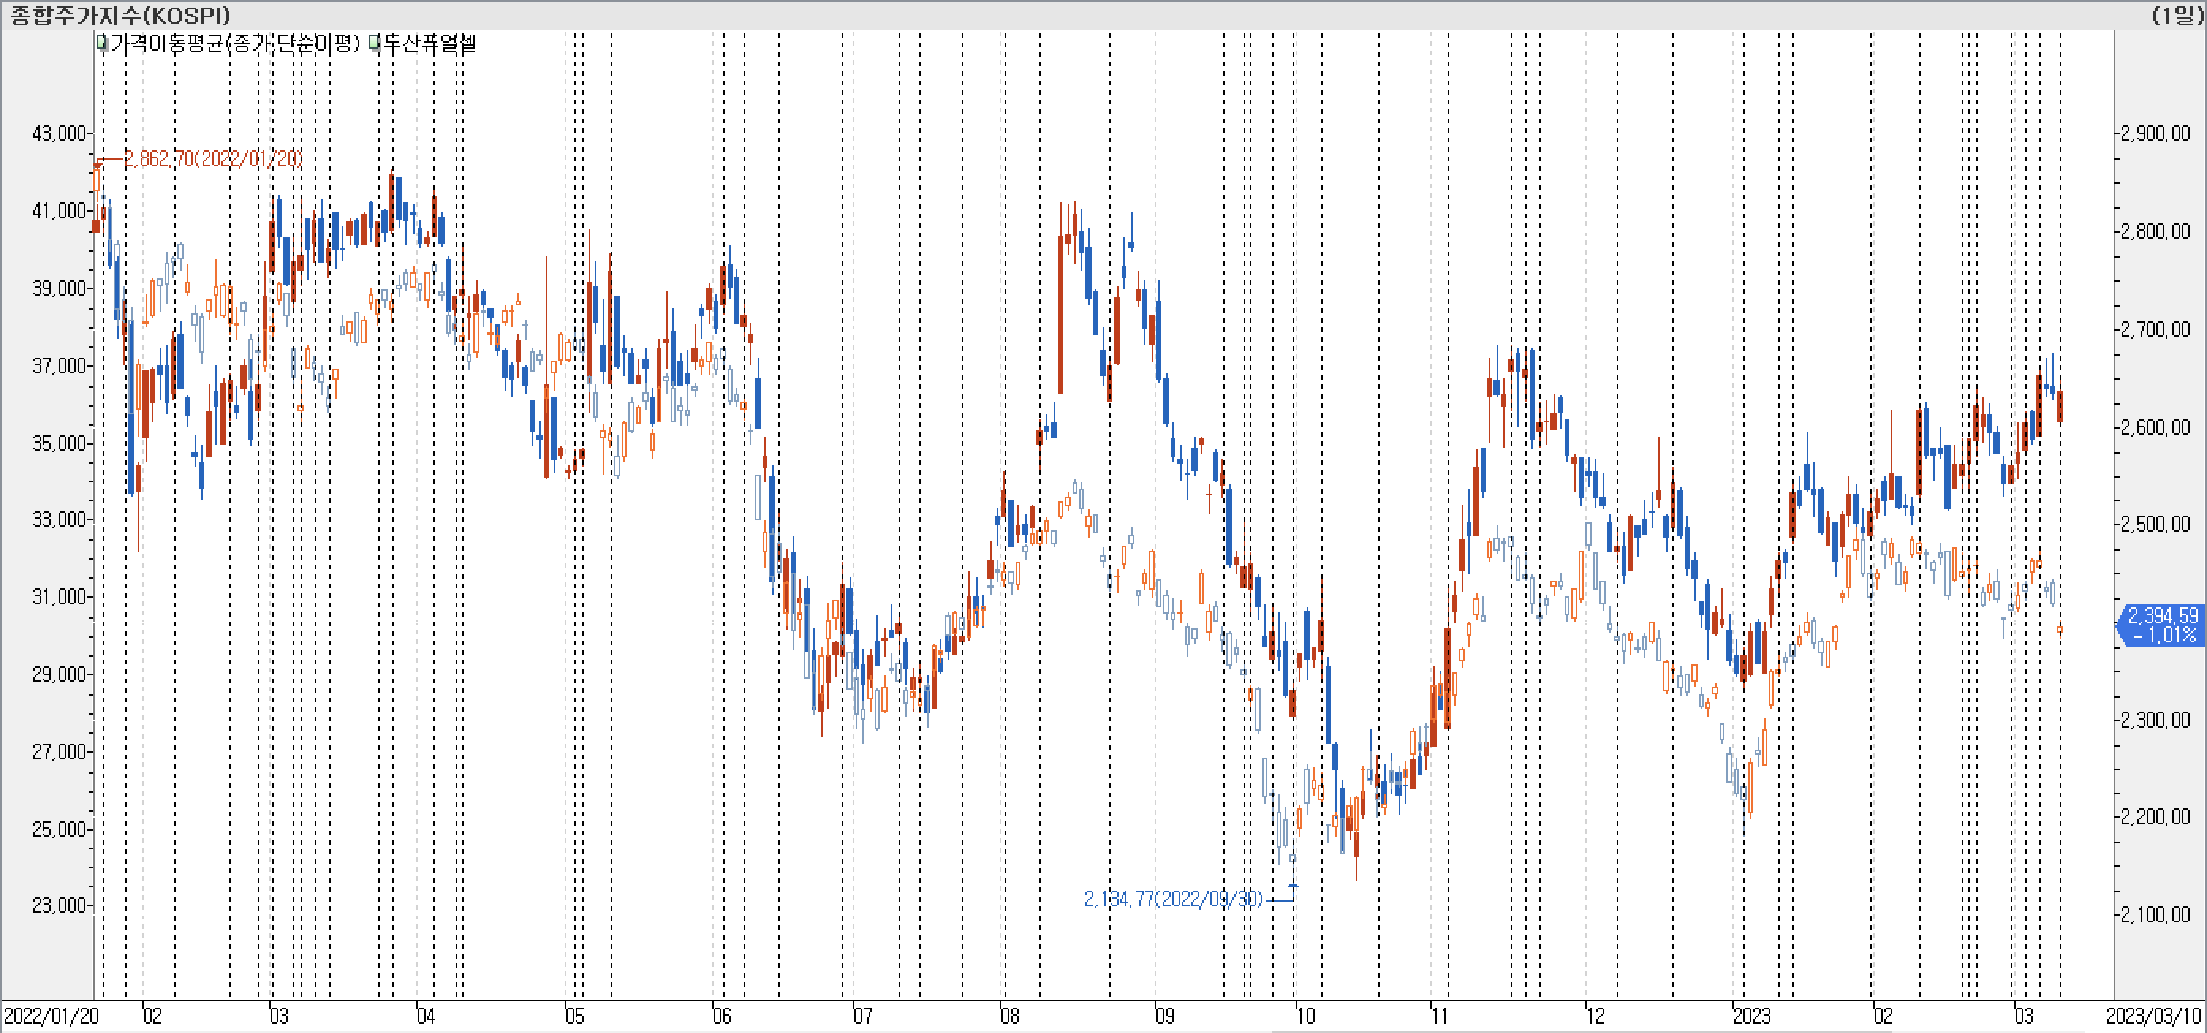Click the 2023 year marker on time axis

tap(1751, 1016)
